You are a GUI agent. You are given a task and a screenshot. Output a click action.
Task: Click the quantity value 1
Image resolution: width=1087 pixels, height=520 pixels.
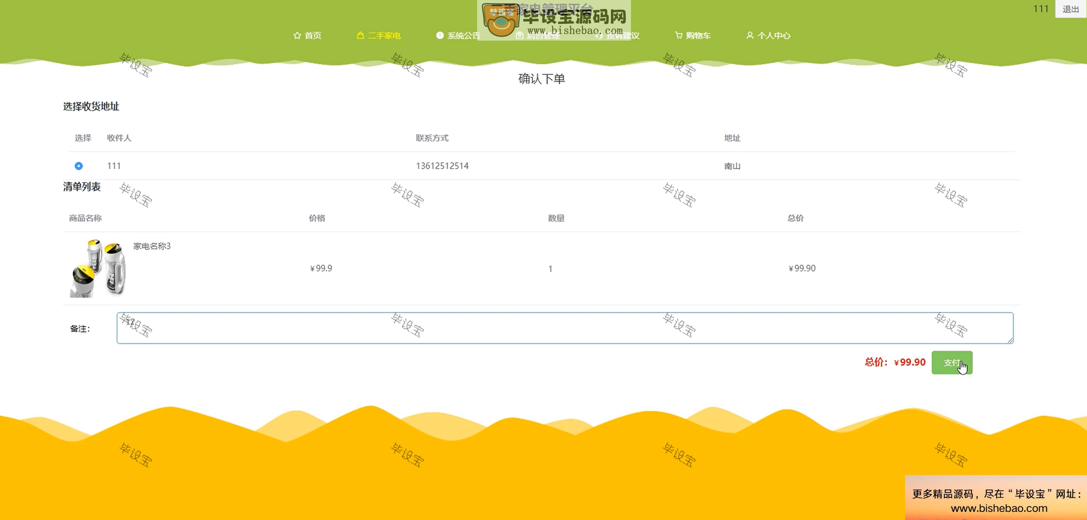(550, 269)
